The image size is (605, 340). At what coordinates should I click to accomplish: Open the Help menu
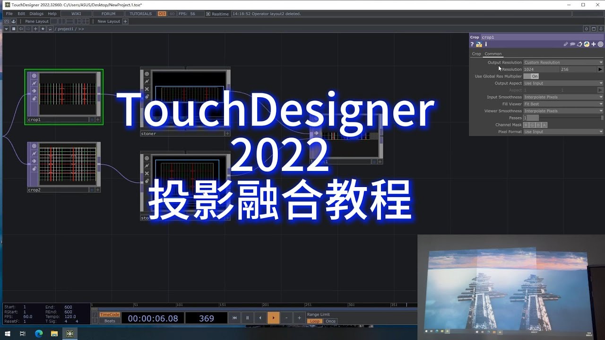point(52,14)
